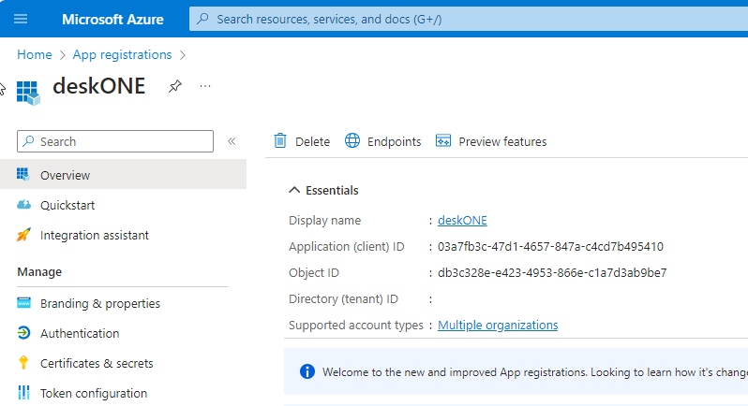The image size is (748, 406).
Task: Open the hamburger portal menu
Action: (x=21, y=19)
